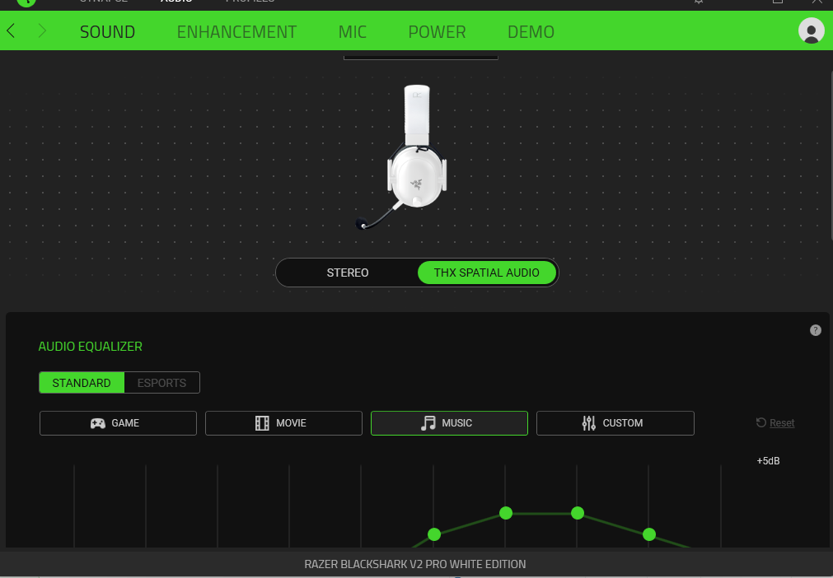The width and height of the screenshot is (833, 578).
Task: Open the user account avatar
Action: click(812, 30)
